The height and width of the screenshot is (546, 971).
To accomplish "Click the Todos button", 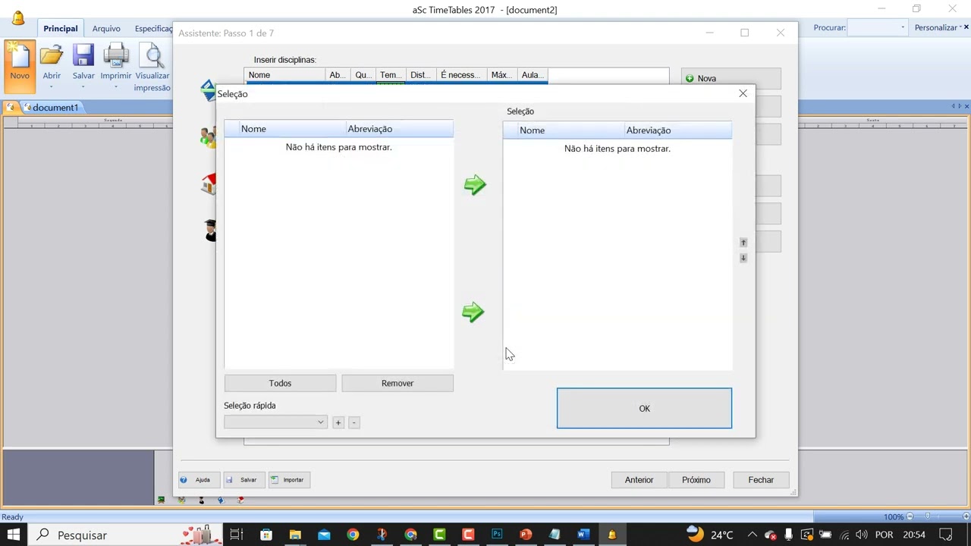I will [280, 383].
